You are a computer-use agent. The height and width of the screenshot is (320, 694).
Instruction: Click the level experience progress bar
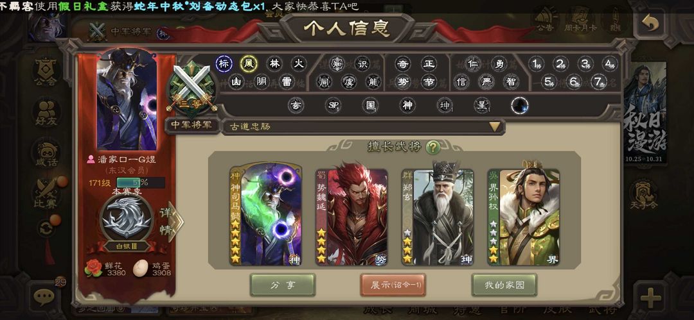141,183
